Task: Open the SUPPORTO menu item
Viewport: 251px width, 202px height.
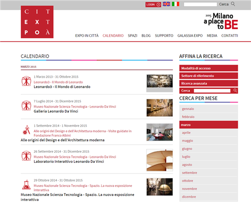Action: point(164,36)
